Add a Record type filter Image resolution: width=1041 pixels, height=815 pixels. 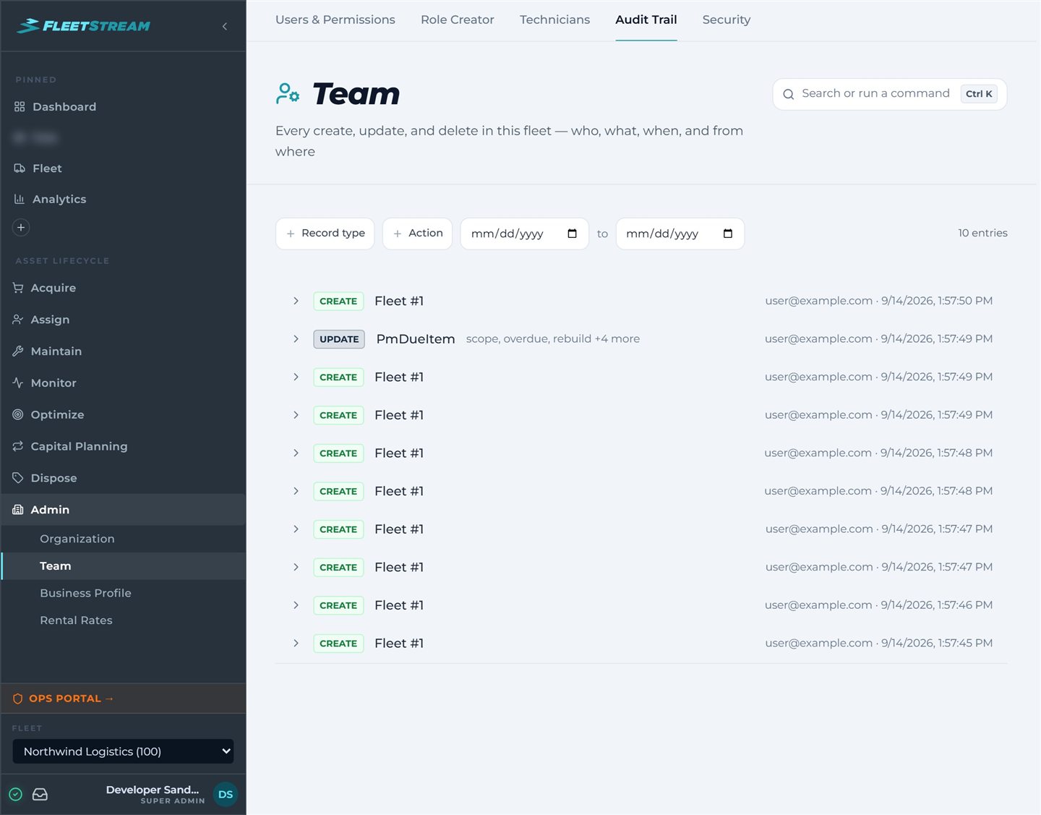(325, 234)
